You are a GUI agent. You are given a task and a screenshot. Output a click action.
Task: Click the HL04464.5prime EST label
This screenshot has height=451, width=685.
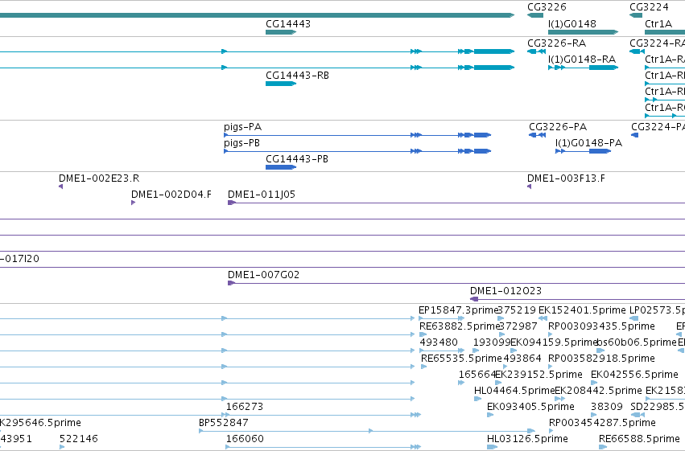(514, 391)
